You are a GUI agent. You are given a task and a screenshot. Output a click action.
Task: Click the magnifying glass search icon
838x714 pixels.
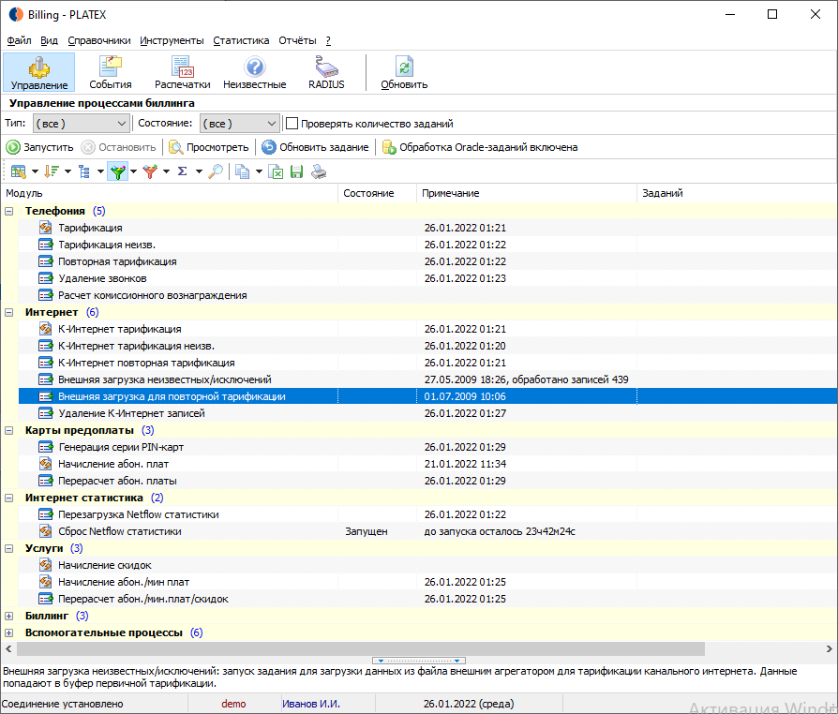(216, 171)
